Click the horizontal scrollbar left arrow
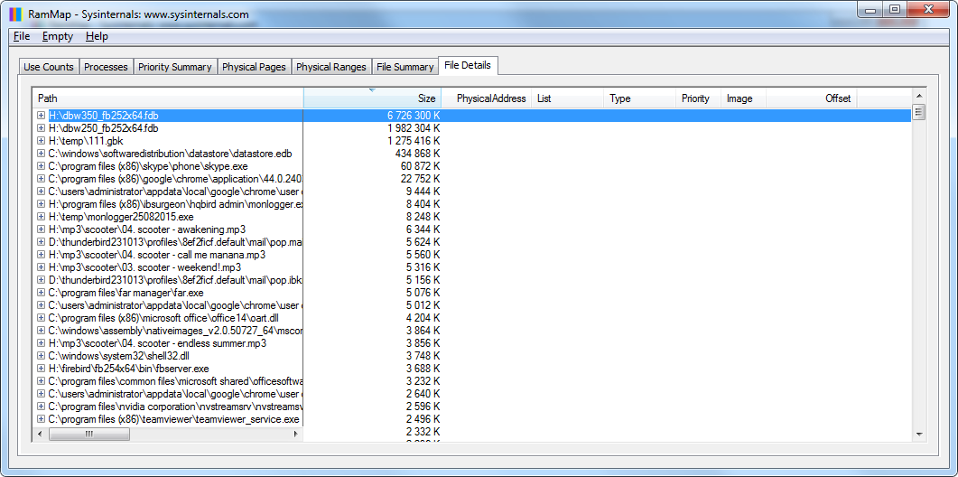958x477 pixels. pyautogui.click(x=41, y=434)
